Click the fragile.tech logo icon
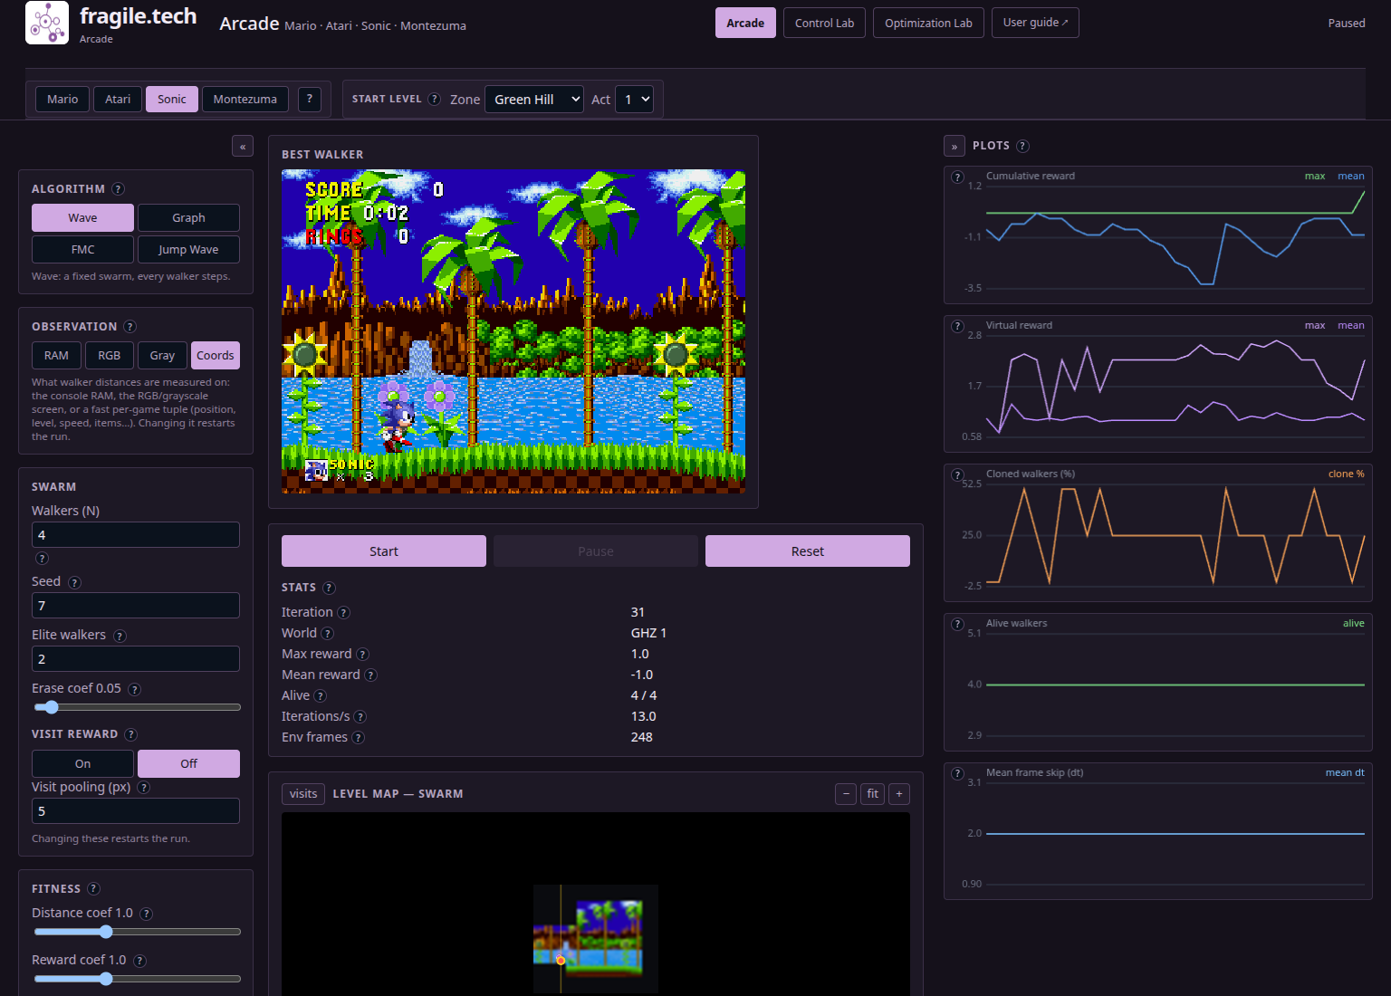This screenshot has height=996, width=1391. (47, 23)
